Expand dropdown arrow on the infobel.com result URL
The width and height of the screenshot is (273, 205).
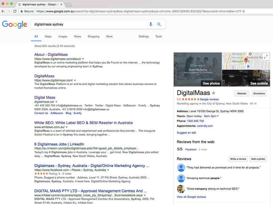[x=145, y=195]
